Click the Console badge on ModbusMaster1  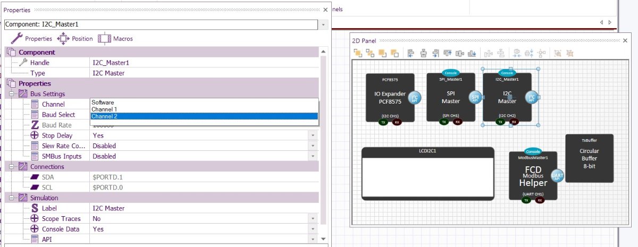(x=533, y=151)
